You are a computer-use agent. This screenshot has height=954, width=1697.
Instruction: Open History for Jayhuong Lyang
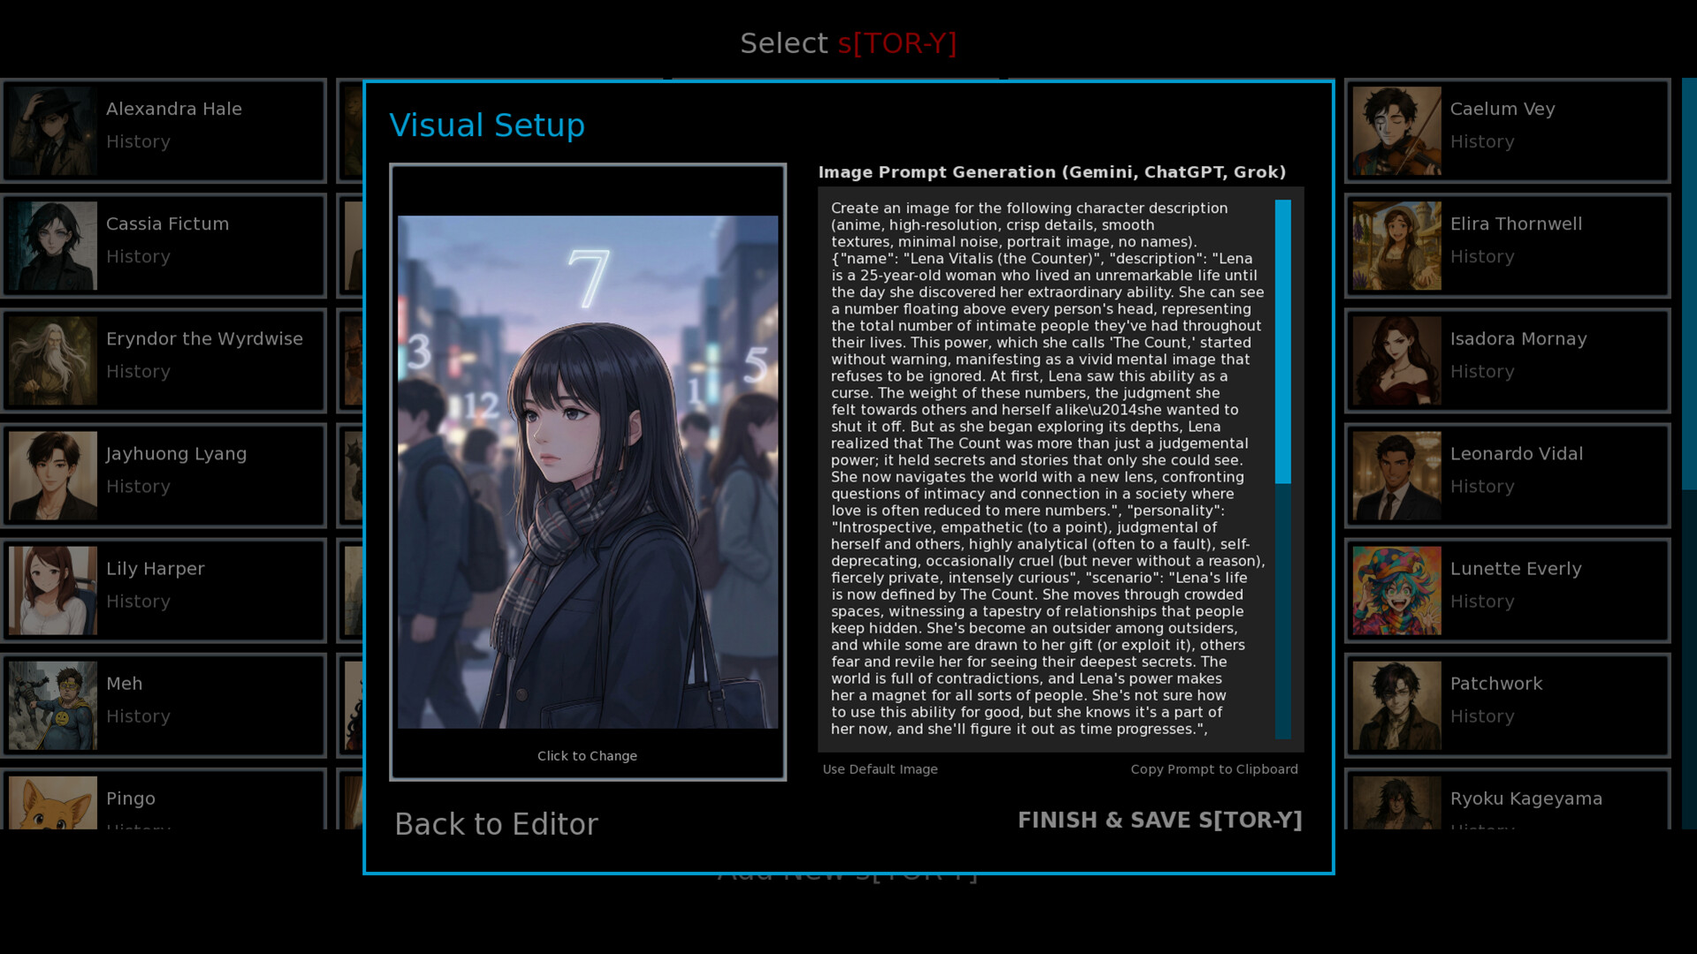(x=138, y=487)
